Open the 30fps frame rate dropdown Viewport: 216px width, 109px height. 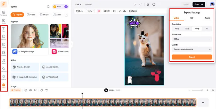coord(192,39)
